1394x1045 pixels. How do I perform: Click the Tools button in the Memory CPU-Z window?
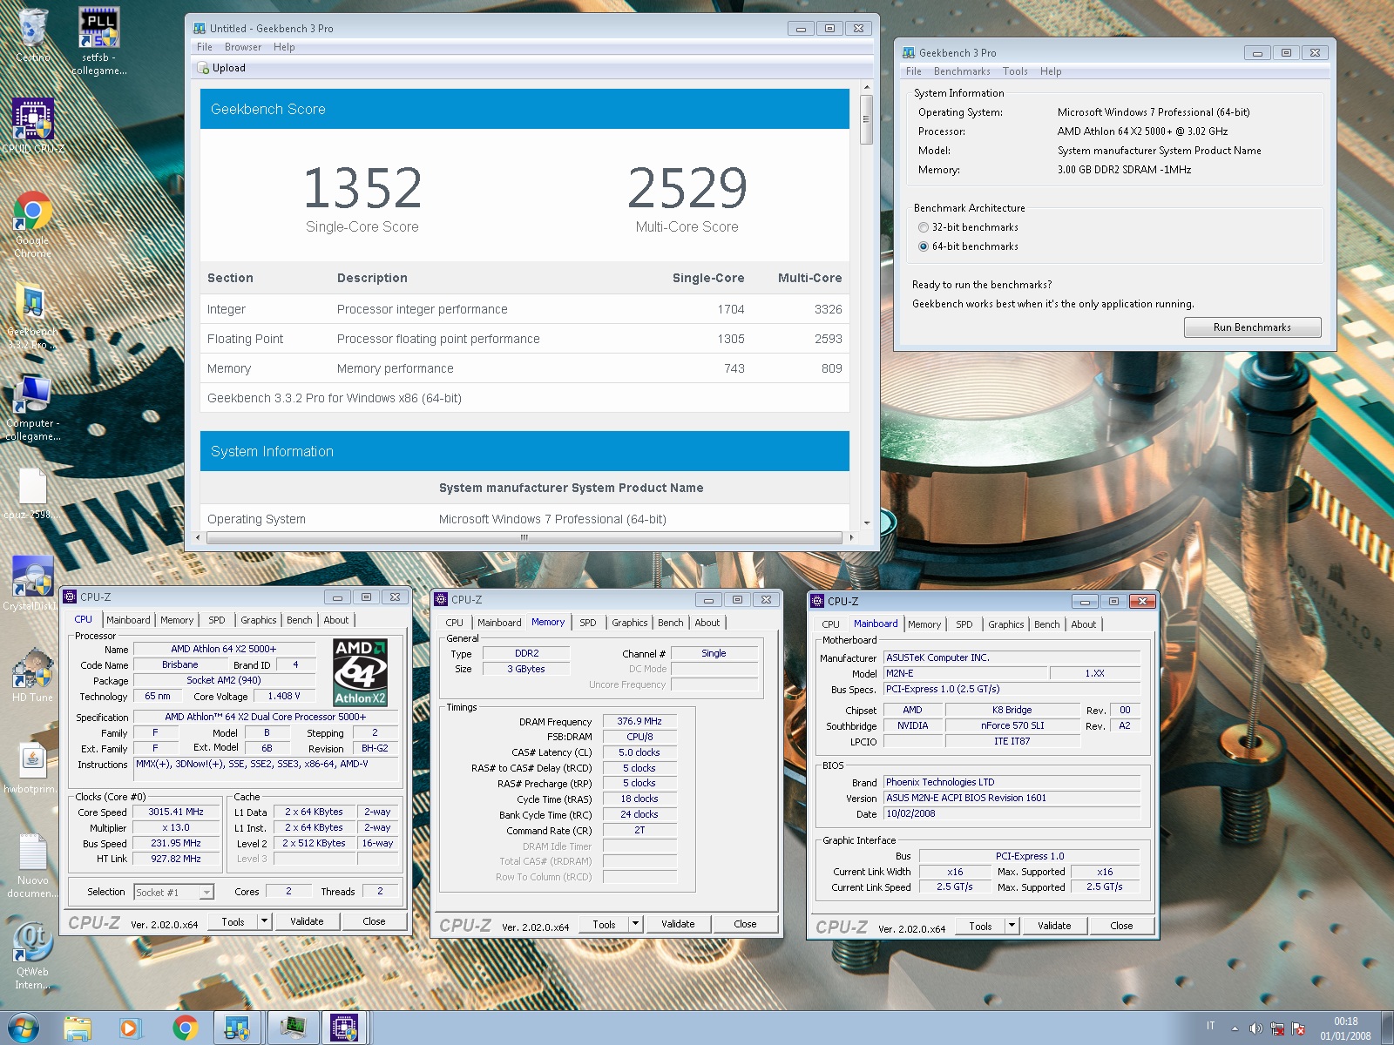coord(604,924)
